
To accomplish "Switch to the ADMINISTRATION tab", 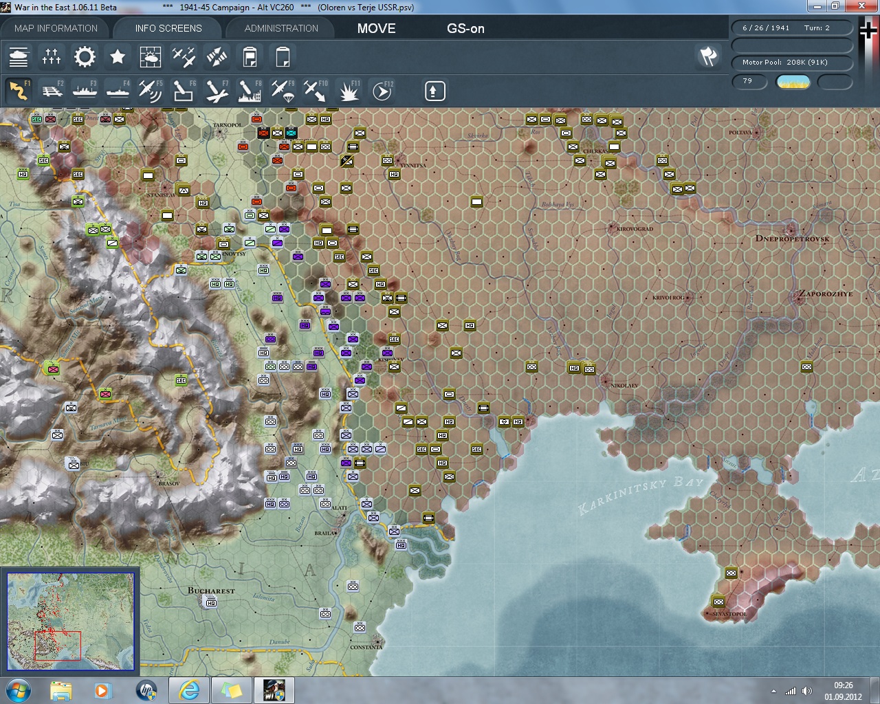I will 281,28.
